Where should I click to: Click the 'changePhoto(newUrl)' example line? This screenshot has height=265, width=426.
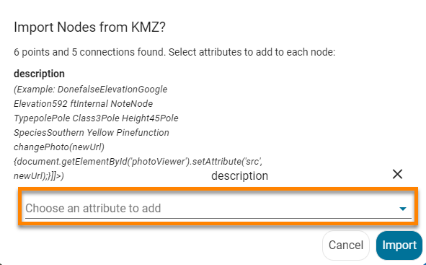(59, 147)
